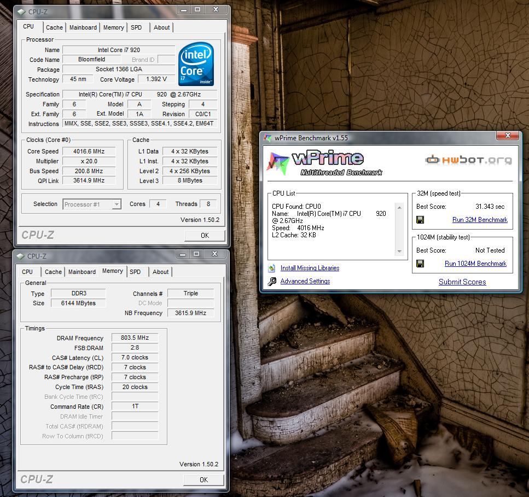Click OK in the top CPU-Z window
The image size is (529, 497).
(x=205, y=236)
